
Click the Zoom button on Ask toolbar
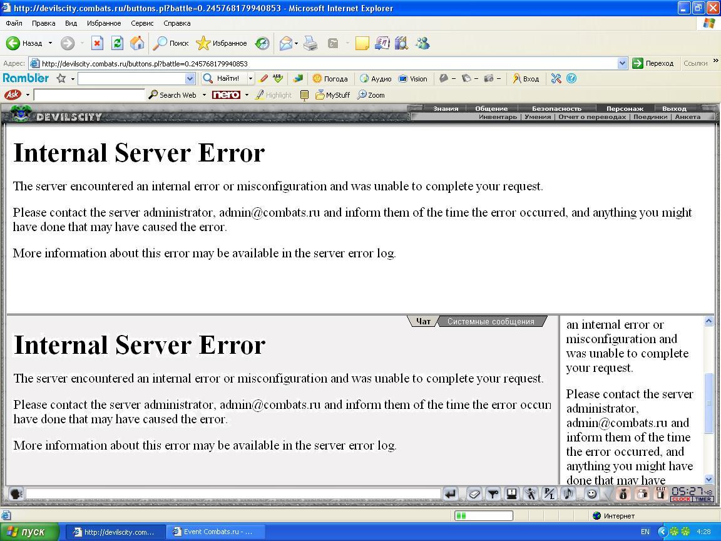coord(371,95)
